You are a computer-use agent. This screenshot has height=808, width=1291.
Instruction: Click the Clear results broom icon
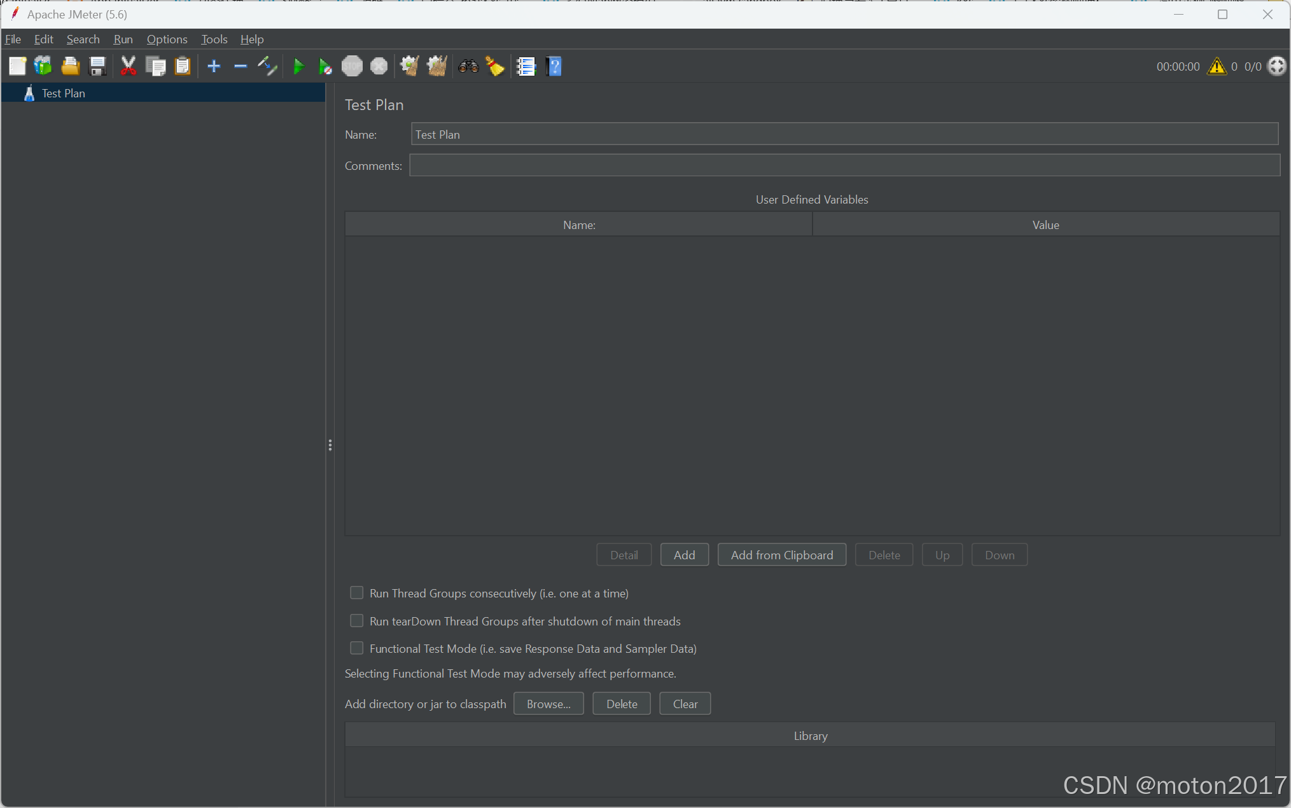point(409,66)
